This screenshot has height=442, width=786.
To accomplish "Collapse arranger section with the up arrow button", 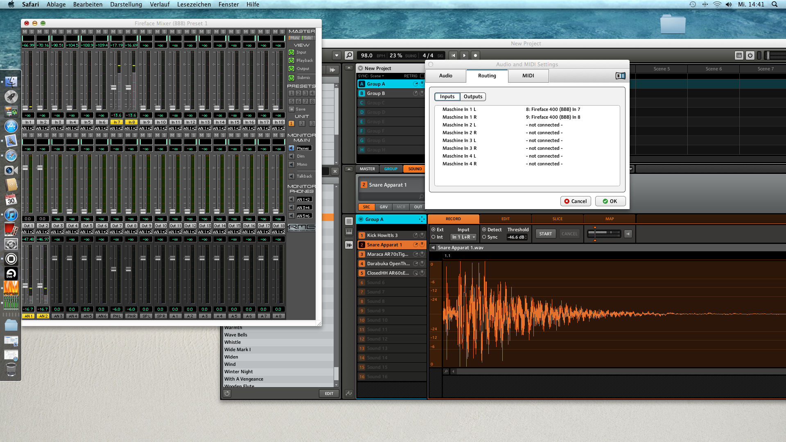I will point(349,68).
